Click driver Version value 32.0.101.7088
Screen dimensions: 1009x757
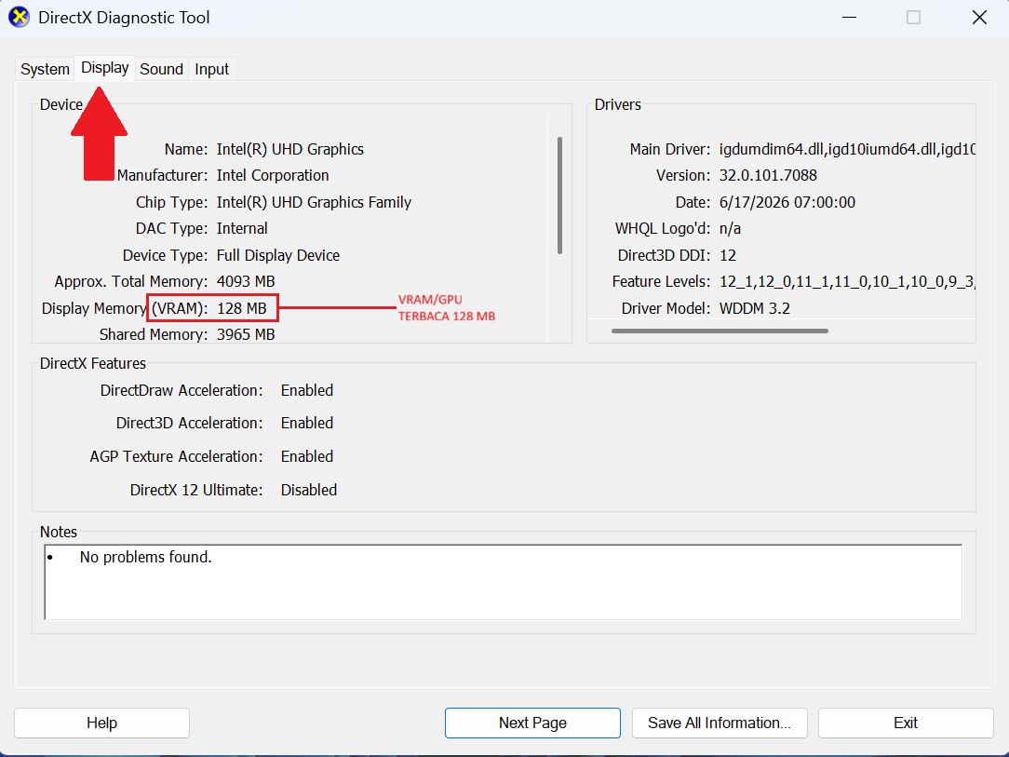pos(768,175)
